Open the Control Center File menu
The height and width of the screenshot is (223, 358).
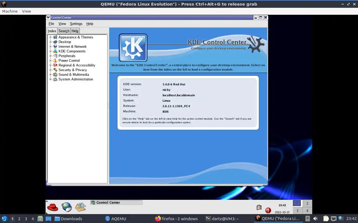coord(51,24)
